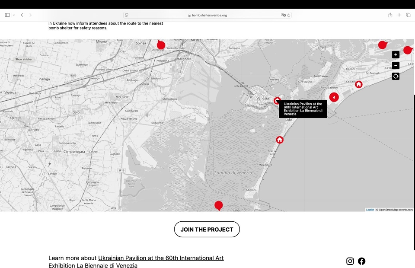This screenshot has width=415, height=268.
Task: Share this page via Safari share icon
Action: [x=390, y=15]
